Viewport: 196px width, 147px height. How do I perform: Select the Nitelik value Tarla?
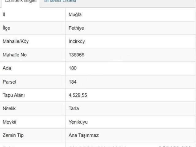74,108
